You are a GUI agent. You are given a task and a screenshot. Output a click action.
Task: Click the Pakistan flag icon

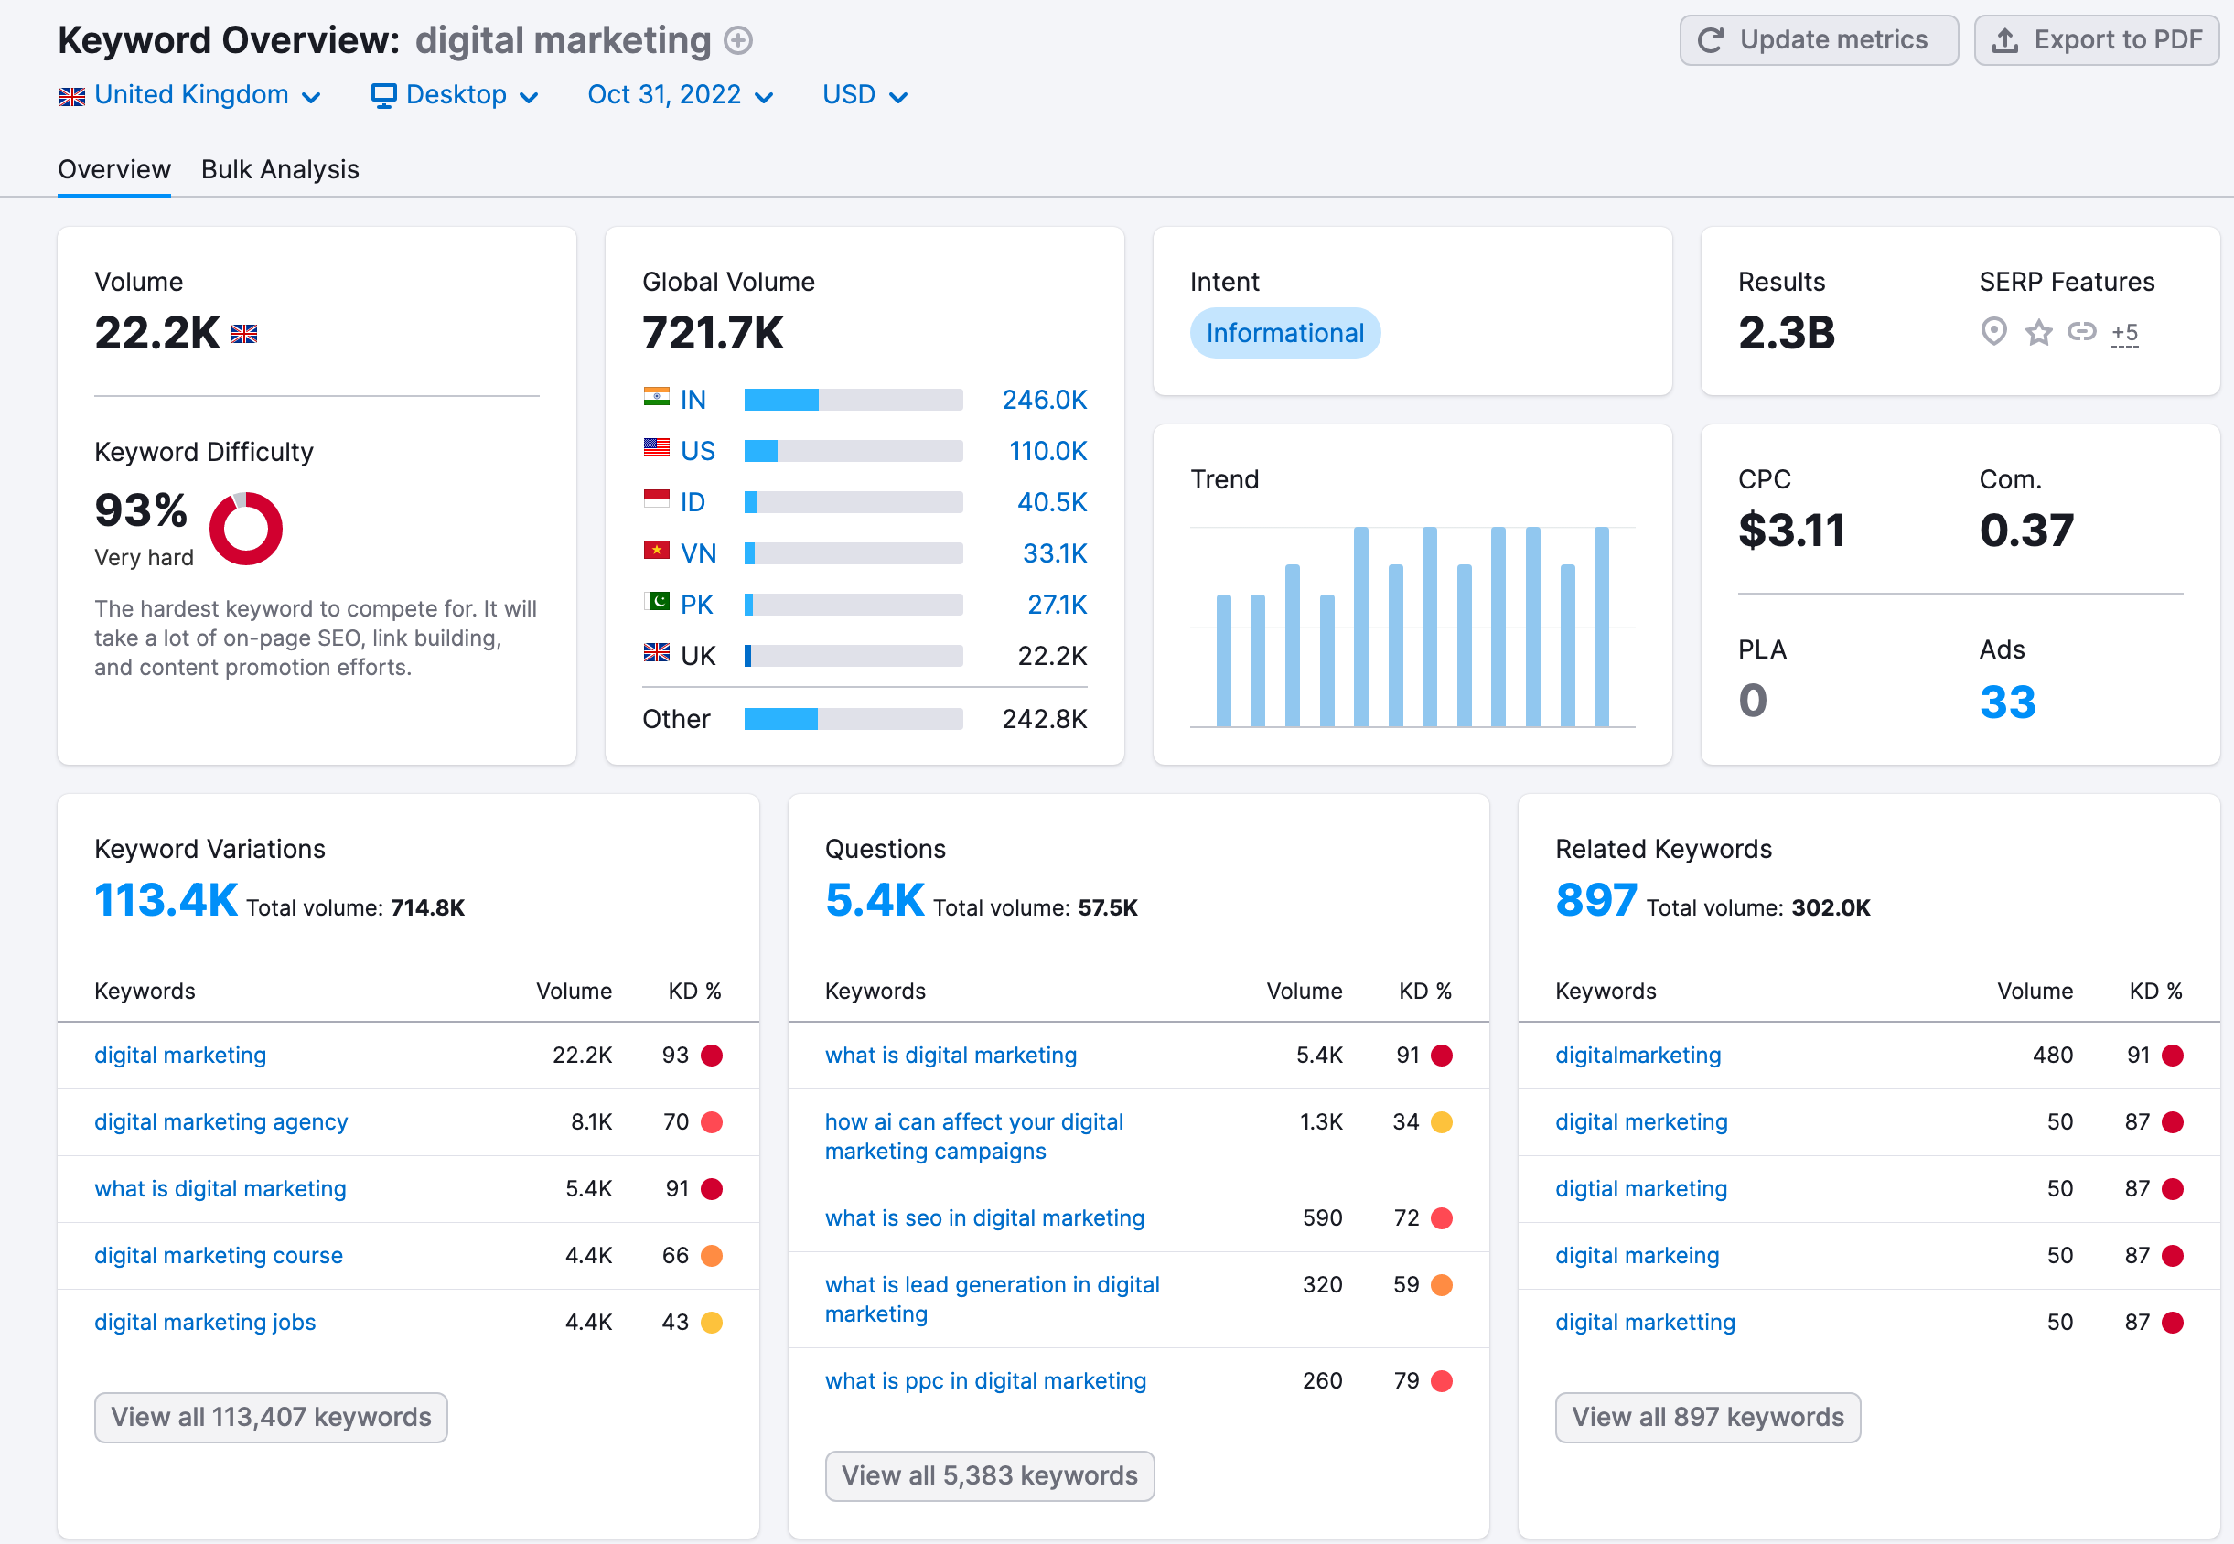coord(656,602)
